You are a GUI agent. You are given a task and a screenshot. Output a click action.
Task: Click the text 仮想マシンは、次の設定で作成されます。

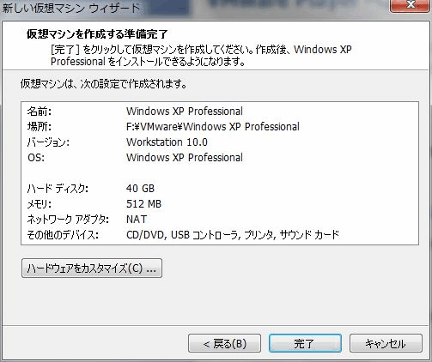pos(104,84)
